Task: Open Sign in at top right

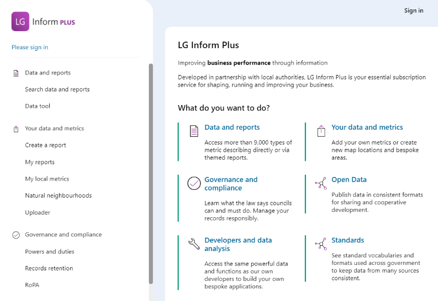Action: 414,10
